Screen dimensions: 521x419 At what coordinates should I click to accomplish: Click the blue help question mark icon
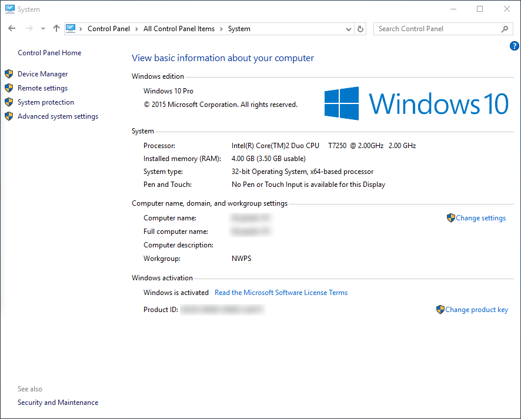coord(514,45)
